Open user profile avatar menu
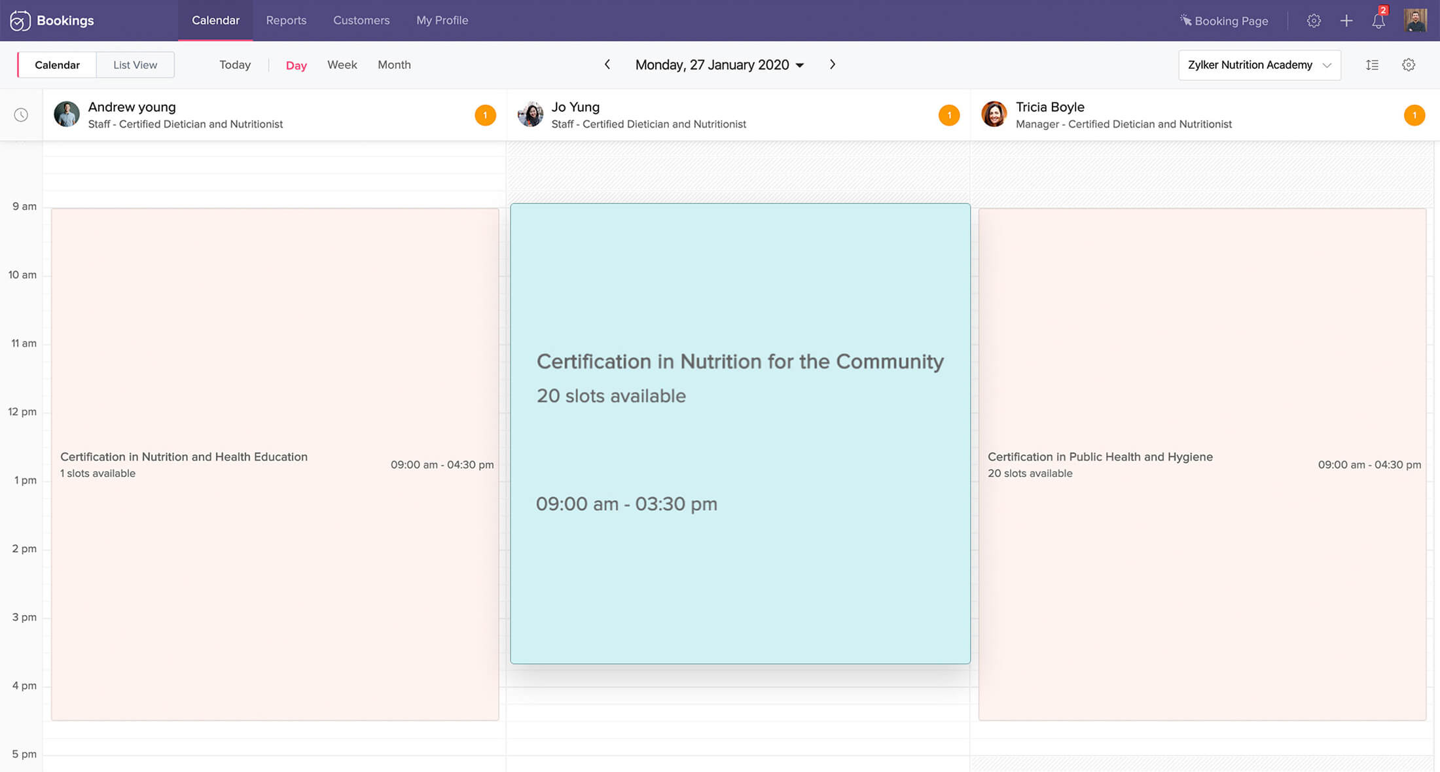The height and width of the screenshot is (772, 1440). click(1415, 20)
